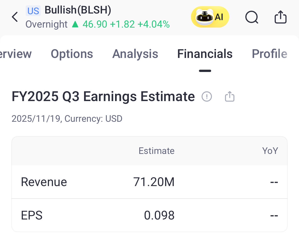
Task: Click the Estimate column header
Action: coord(156,151)
